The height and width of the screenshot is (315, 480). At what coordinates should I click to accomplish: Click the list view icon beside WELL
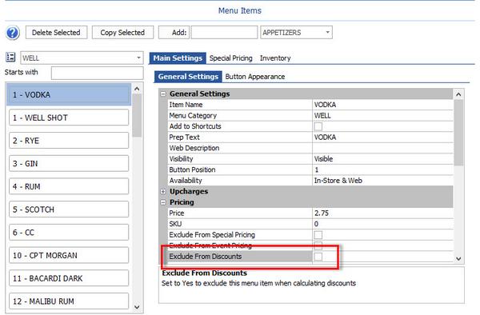(x=10, y=58)
